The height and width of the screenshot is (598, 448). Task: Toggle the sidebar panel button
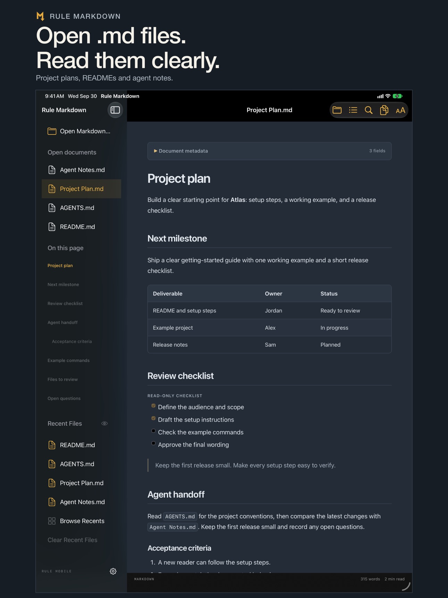(x=115, y=110)
